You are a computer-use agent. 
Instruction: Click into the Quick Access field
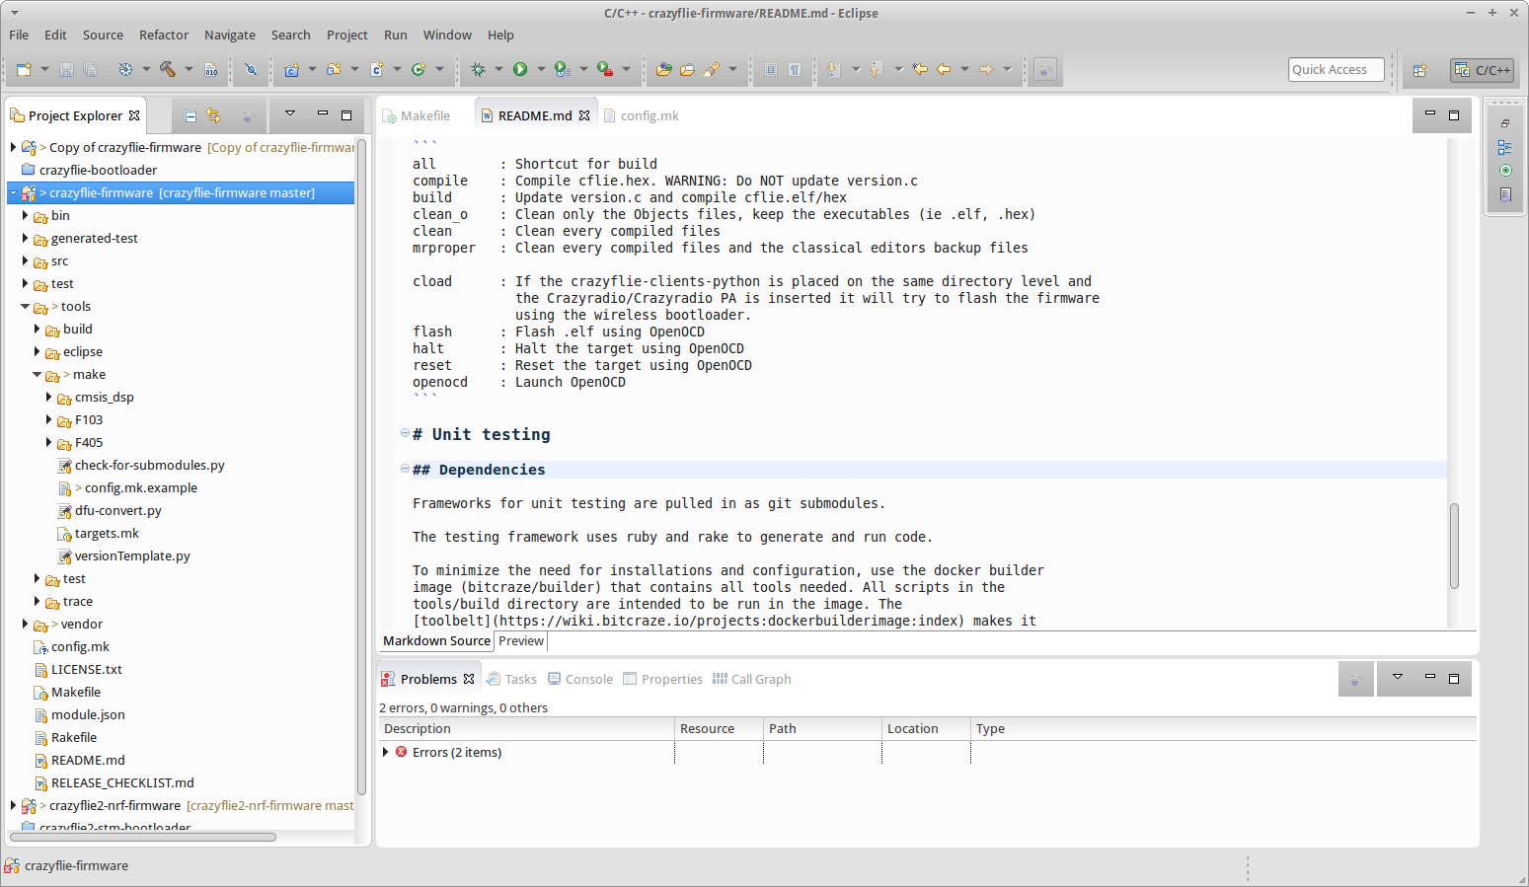(1336, 69)
